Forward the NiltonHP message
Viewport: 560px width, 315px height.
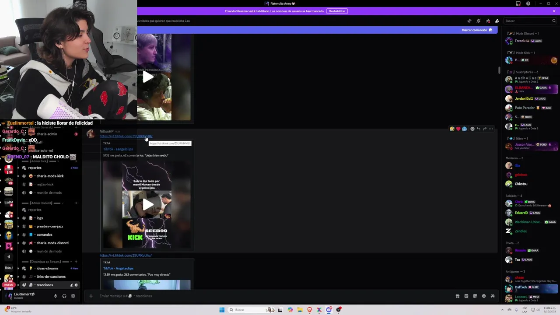(484, 129)
